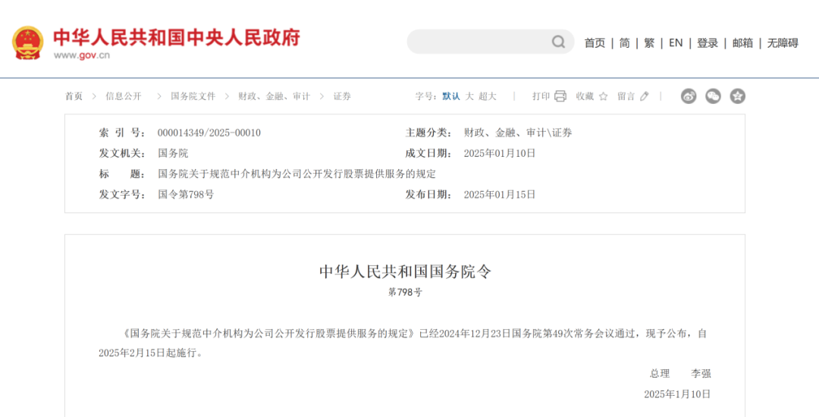Click the message pencil icon
Viewport: 819px width, 417px height.
644,96
